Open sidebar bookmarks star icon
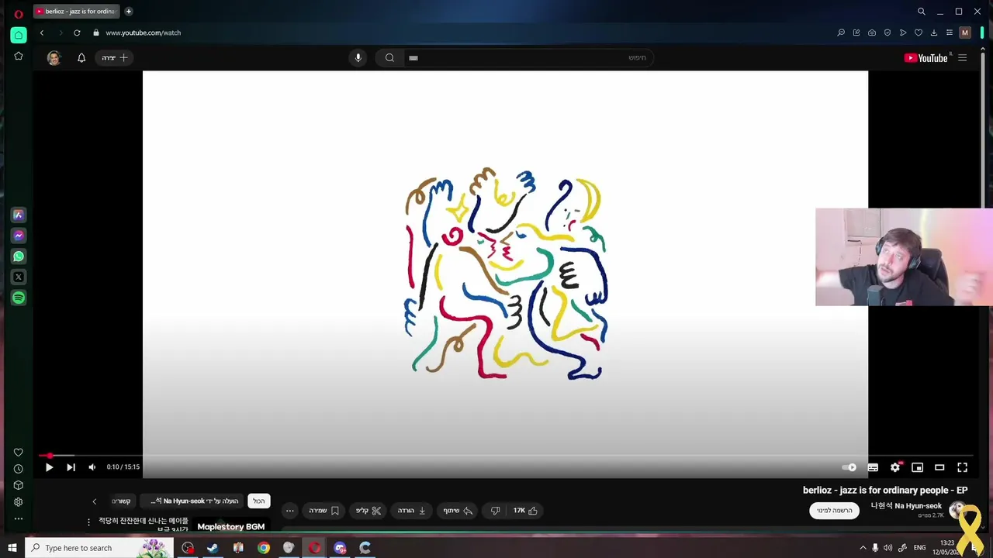 tap(19, 56)
